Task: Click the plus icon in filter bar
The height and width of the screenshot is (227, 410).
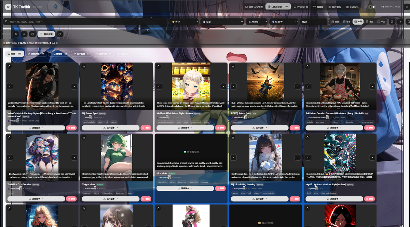Action: click(401, 22)
